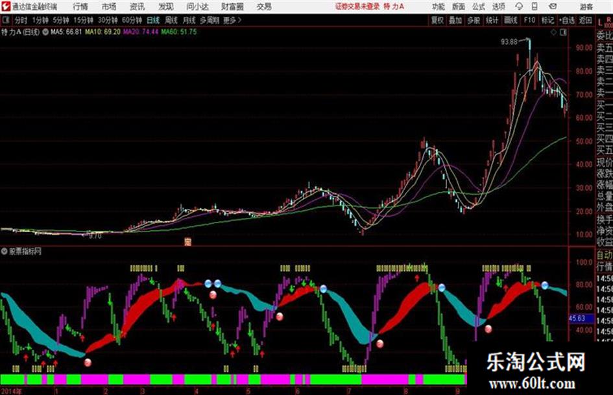Click the 通达信 red logo icon
The image size is (613, 395).
[x=5, y=6]
